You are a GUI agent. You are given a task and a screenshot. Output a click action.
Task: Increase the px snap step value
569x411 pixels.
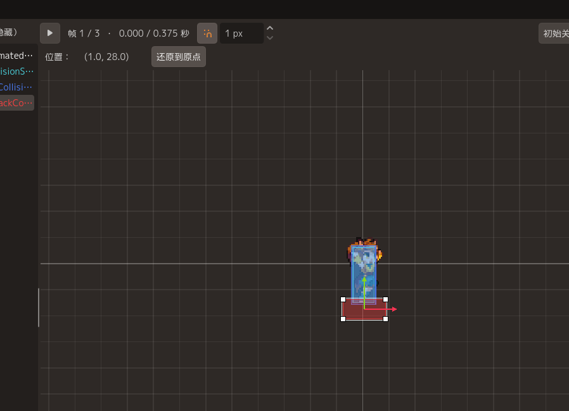tap(270, 28)
